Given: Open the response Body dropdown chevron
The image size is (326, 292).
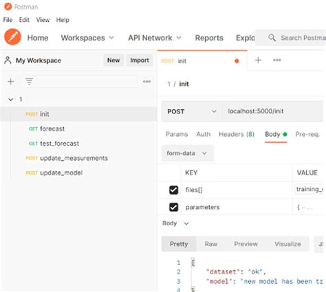Looking at the screenshot, I should 186,223.
